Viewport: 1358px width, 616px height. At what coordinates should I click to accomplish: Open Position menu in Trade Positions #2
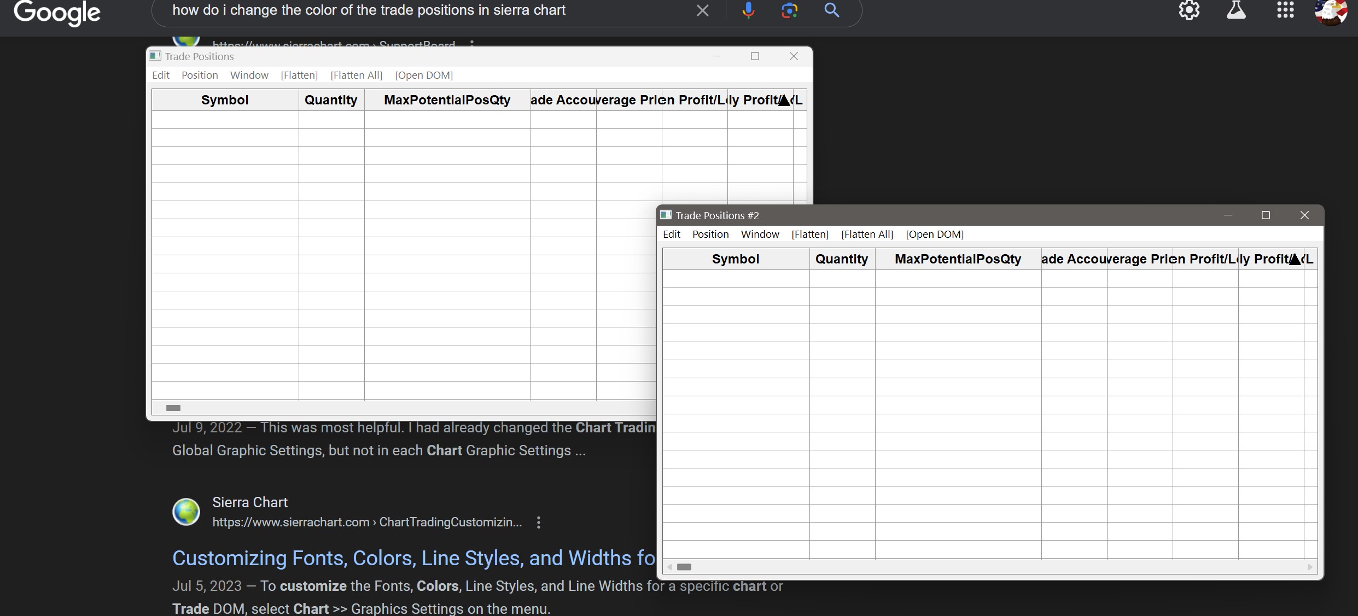[x=710, y=234]
